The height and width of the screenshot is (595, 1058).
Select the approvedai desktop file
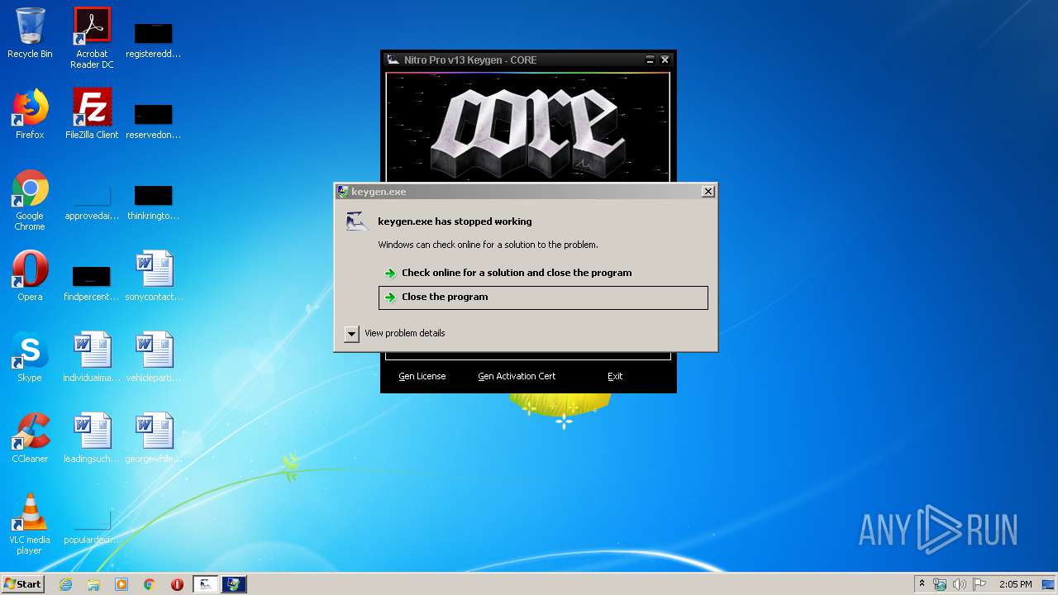point(92,202)
